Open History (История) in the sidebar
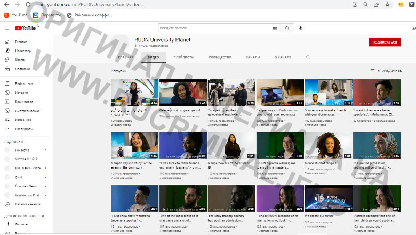The height and width of the screenshot is (235, 416). pos(21,92)
